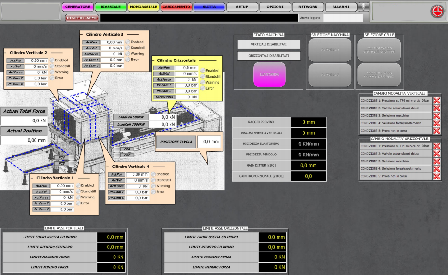The image size is (448, 275).
Task: Click red X for vertical Condizione 3
Action: [x=436, y=115]
